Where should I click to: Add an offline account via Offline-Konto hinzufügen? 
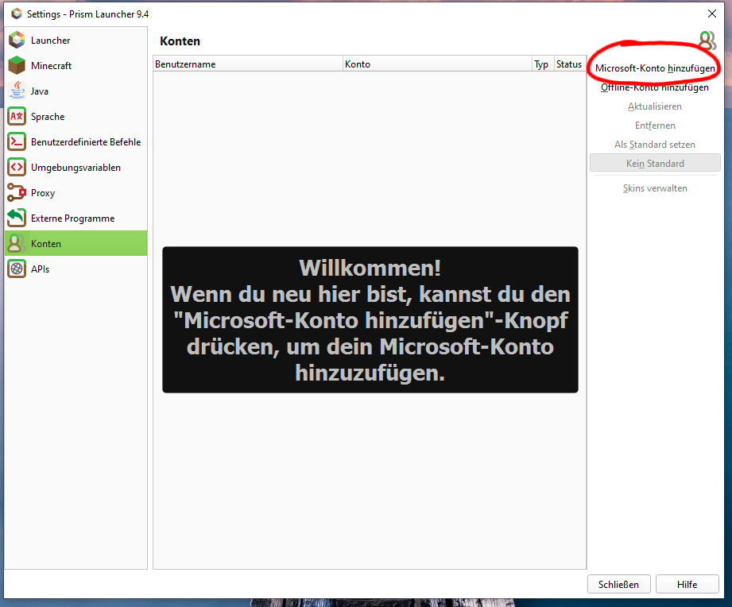click(654, 87)
